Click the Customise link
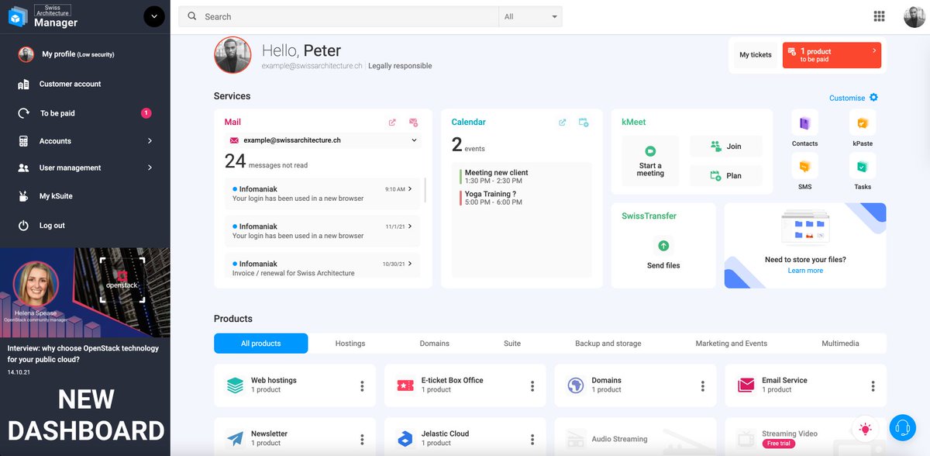This screenshot has width=930, height=456. pyautogui.click(x=847, y=98)
